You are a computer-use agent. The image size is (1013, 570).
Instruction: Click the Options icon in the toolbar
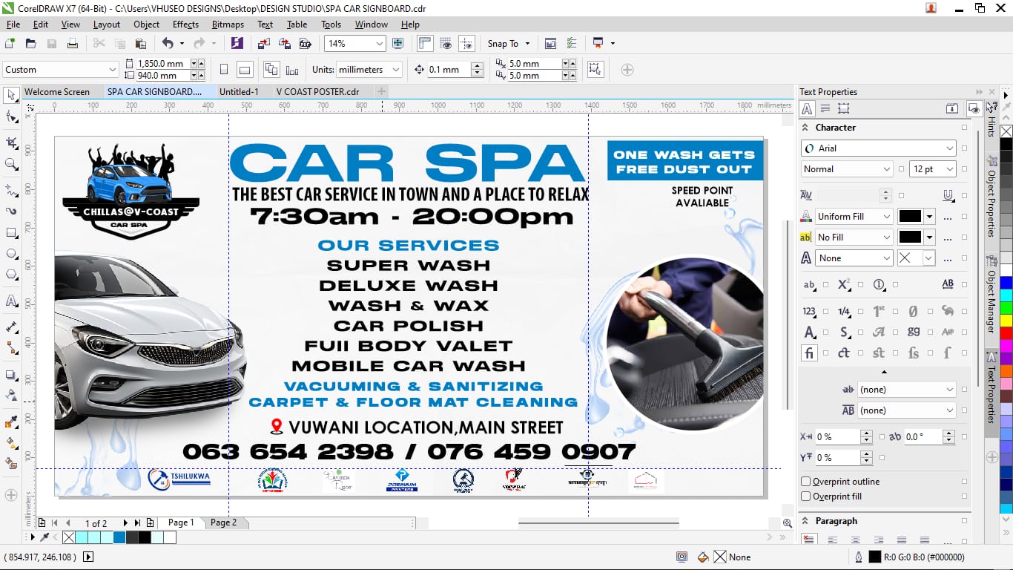click(x=571, y=44)
